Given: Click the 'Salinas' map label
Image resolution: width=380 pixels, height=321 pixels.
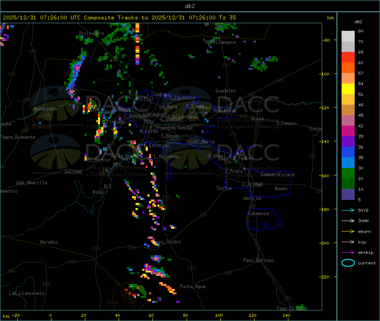Looking at the screenshot, I should 73,171.
